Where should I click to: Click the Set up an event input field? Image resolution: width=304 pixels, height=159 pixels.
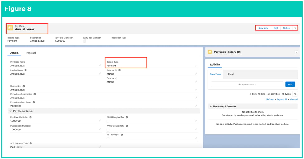coord(247,84)
